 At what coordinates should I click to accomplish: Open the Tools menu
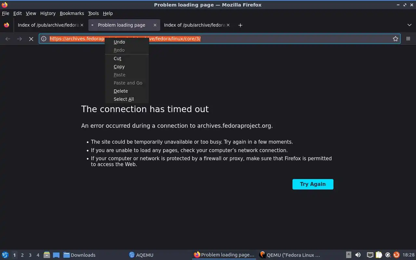tap(93, 13)
